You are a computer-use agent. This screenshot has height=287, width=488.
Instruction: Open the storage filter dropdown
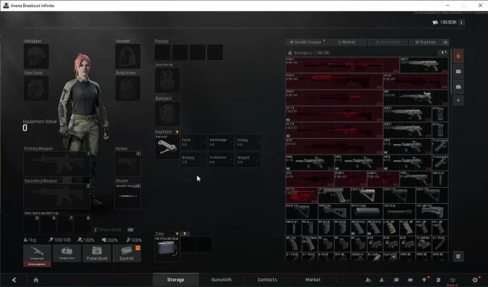[443, 53]
